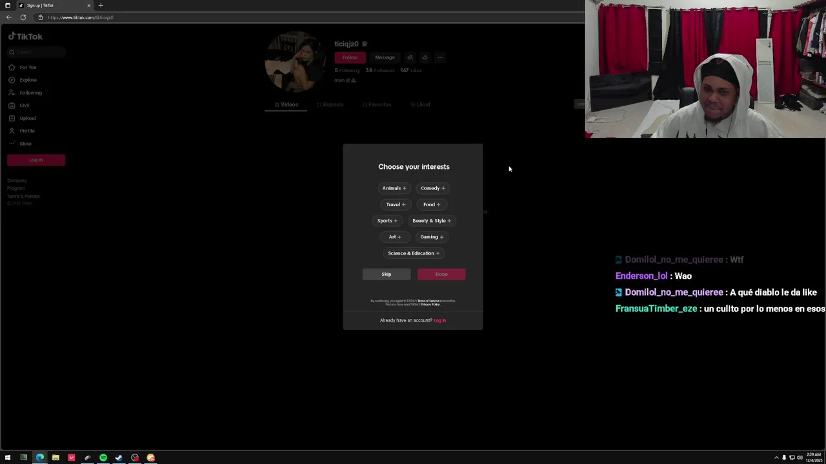Click the address bar URL

tap(80, 17)
